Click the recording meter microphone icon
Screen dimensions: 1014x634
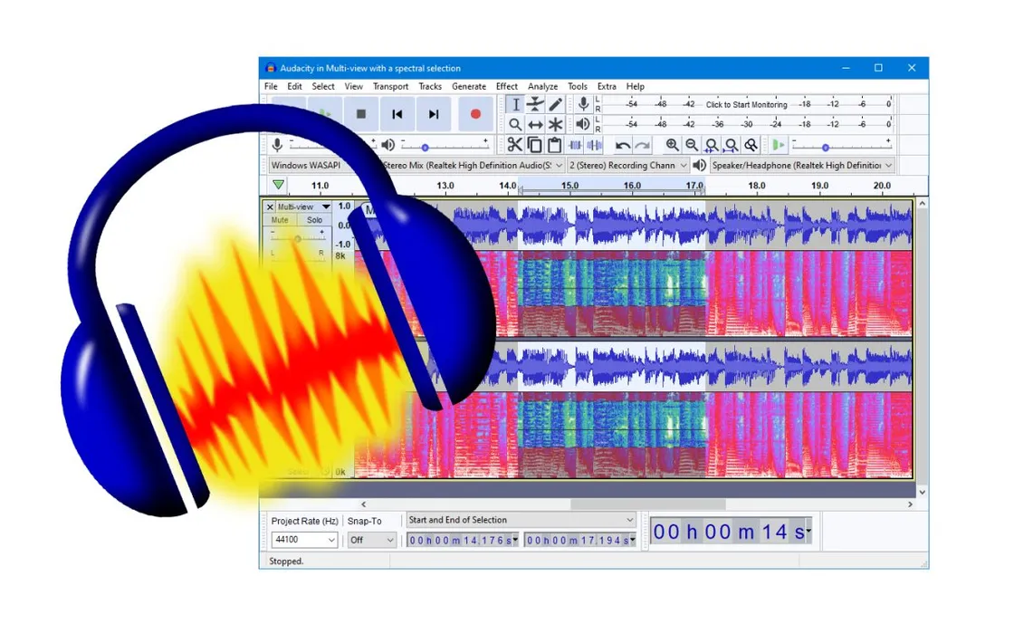pyautogui.click(x=583, y=104)
